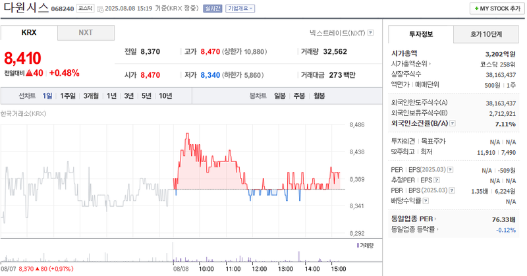
Task: Show the 일봉 daily candle chart
Action: 279,96
